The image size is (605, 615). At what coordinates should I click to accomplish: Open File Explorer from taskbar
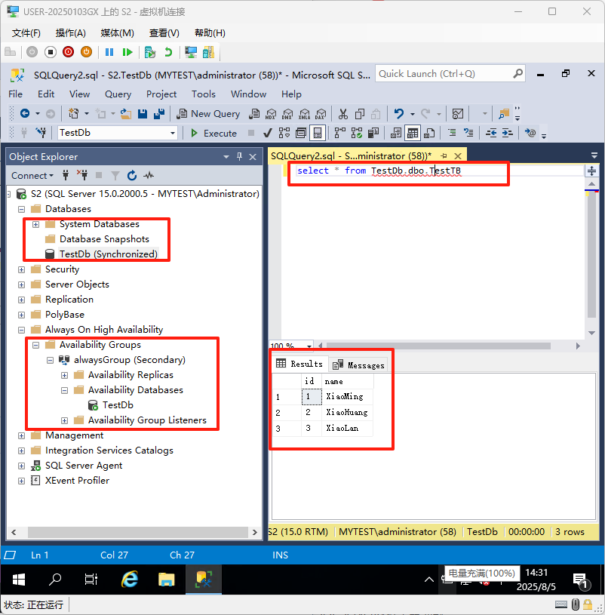click(166, 580)
